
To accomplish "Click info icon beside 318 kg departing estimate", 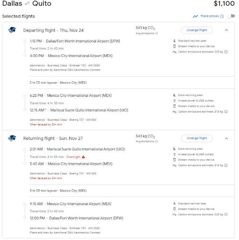I will pyautogui.click(x=226, y=112).
